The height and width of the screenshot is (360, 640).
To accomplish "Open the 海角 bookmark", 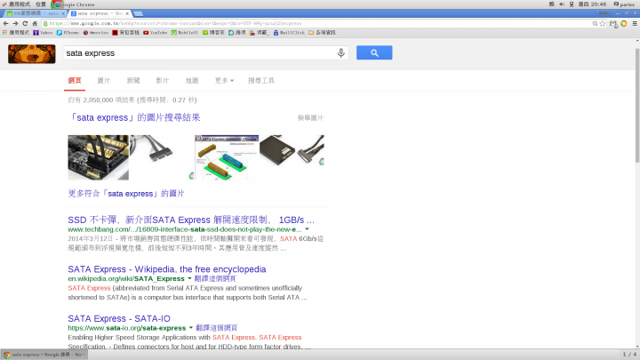I will click(237, 32).
